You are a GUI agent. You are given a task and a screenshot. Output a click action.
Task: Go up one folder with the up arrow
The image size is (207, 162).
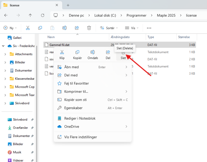click(30, 15)
